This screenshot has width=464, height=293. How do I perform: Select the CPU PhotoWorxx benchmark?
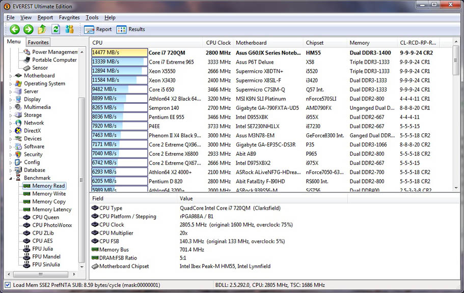pyautogui.click(x=52, y=225)
